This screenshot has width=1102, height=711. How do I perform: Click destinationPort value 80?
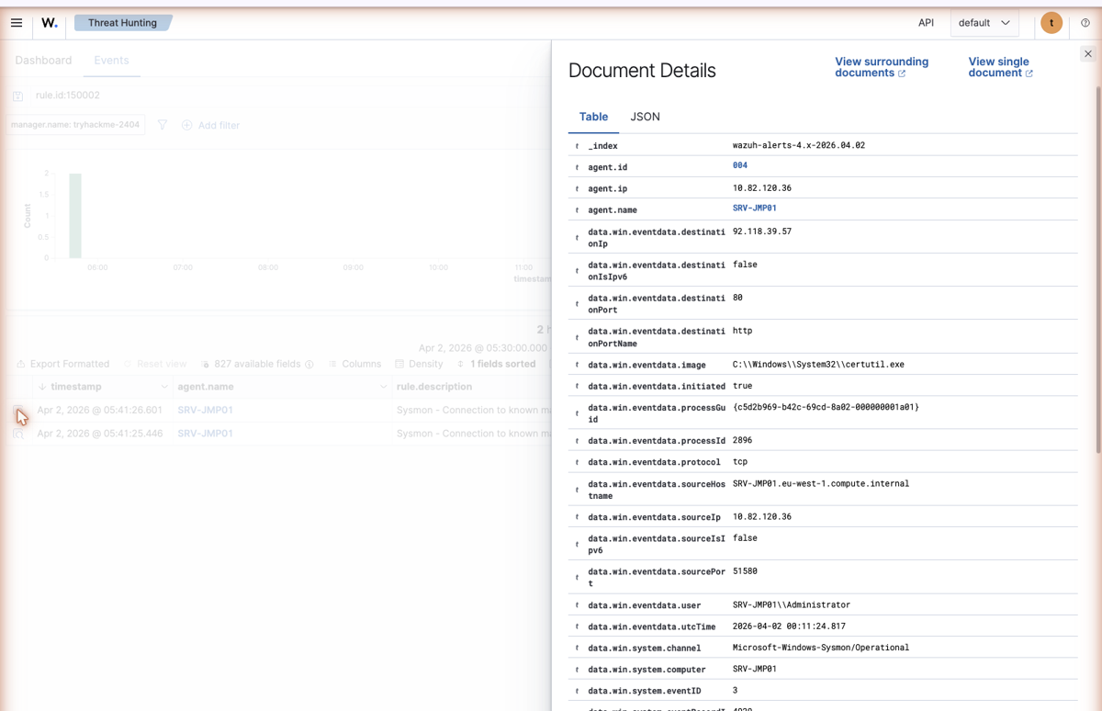738,298
